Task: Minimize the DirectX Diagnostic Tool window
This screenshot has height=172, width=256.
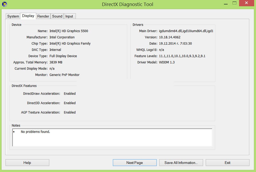Action: pyautogui.click(x=226, y=3)
